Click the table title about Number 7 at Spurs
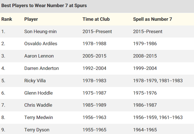This screenshot has height=134, width=194. tap(44, 6)
